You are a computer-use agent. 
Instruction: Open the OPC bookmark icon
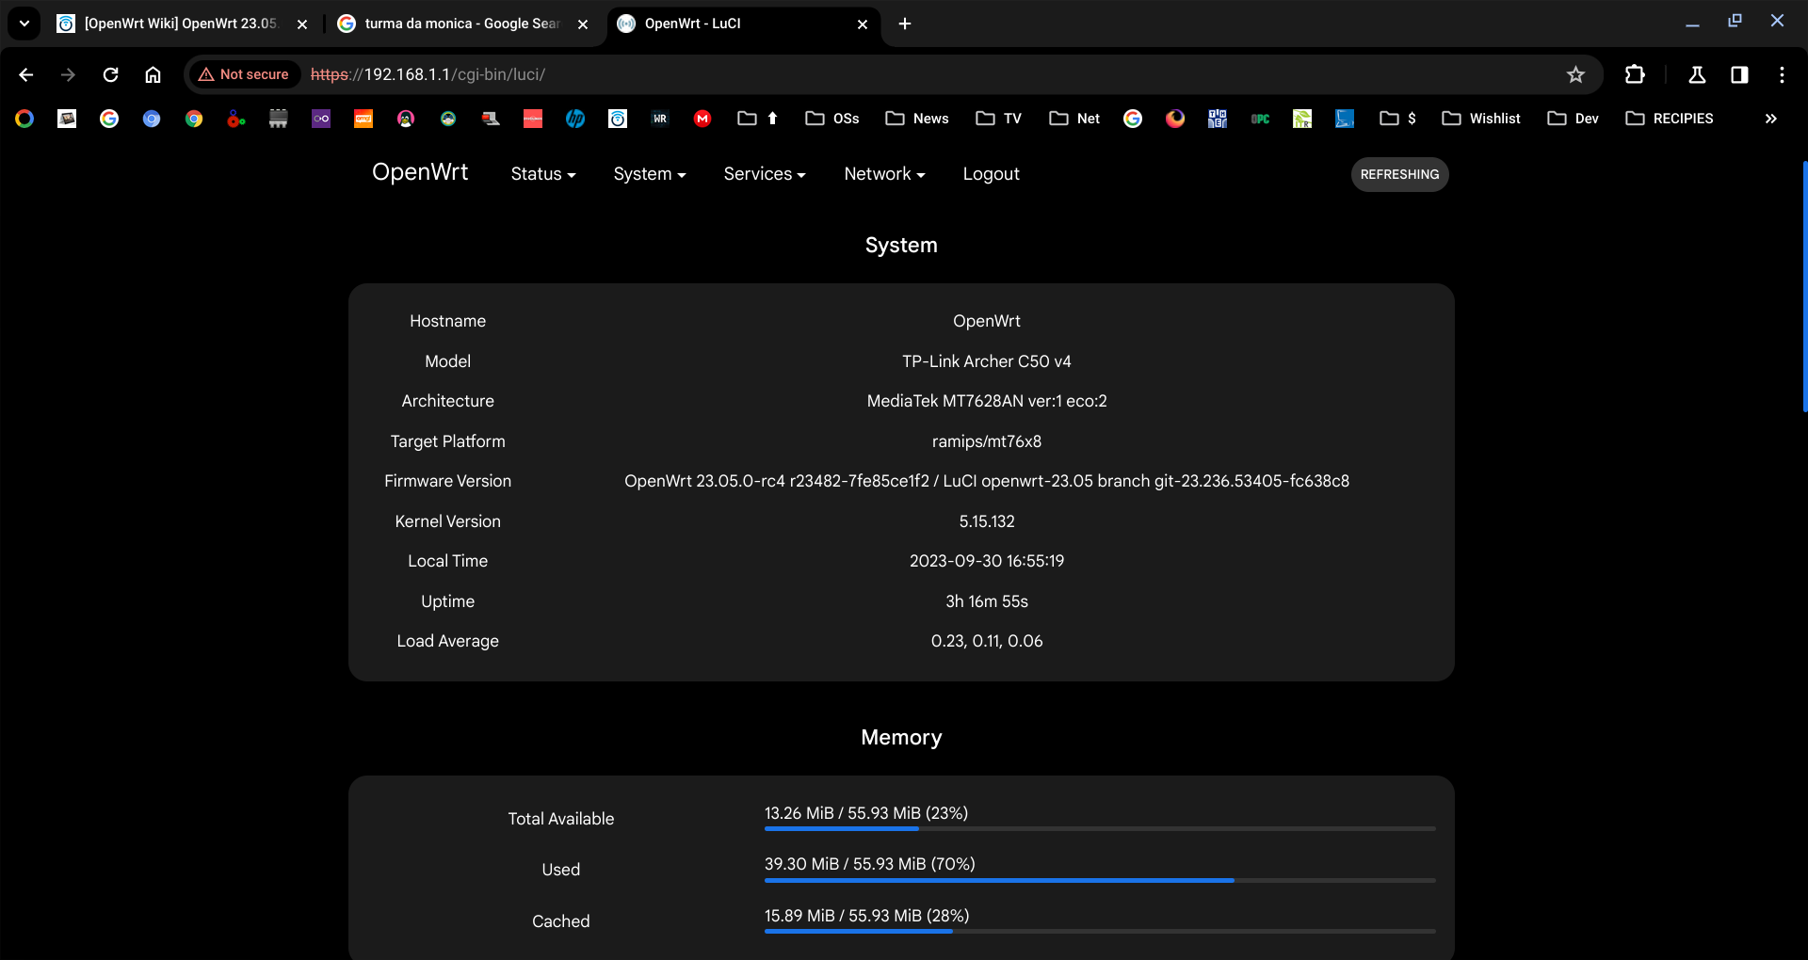tap(1260, 118)
